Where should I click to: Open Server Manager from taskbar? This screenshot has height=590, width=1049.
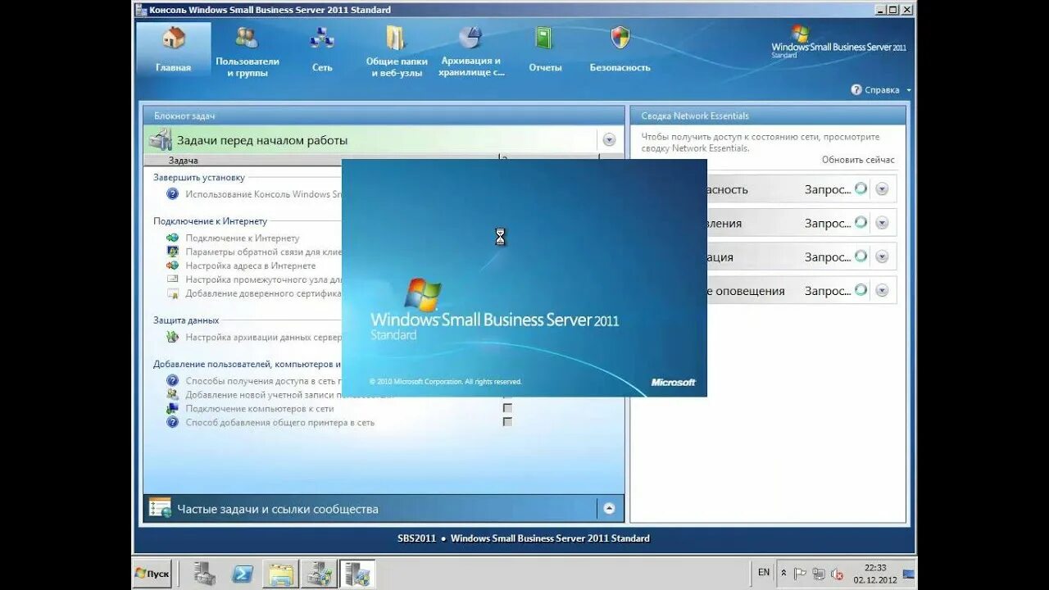pyautogui.click(x=205, y=574)
